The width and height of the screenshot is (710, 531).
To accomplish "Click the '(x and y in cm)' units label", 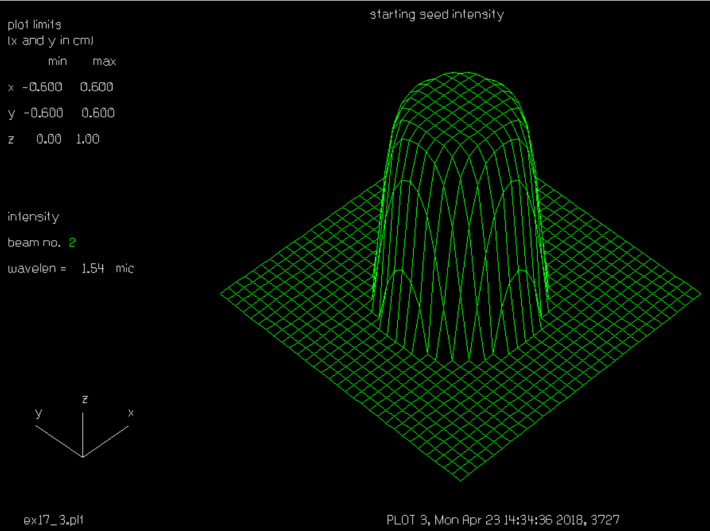I will pos(46,41).
